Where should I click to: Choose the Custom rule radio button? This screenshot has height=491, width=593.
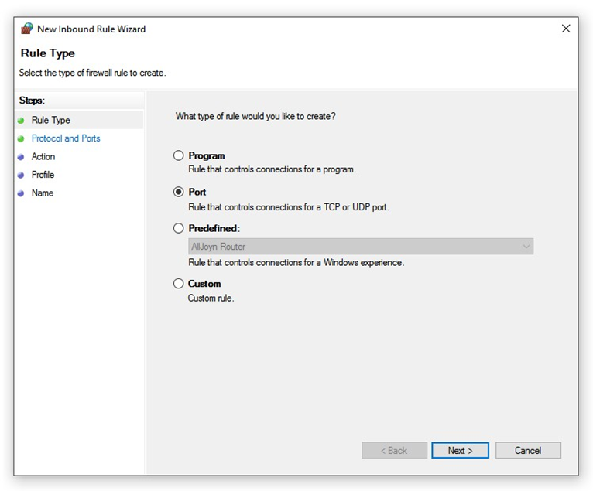179,283
